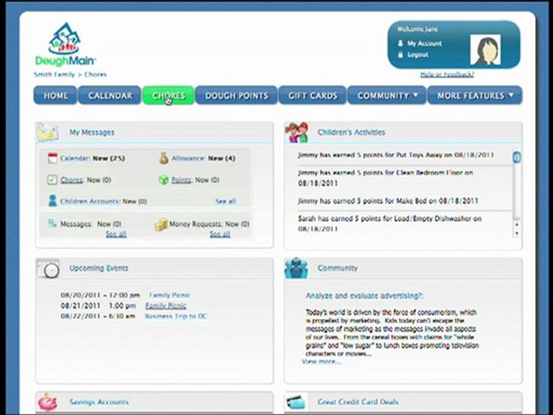Open the Allowance messages link
The width and height of the screenshot is (553, 415).
pos(188,158)
